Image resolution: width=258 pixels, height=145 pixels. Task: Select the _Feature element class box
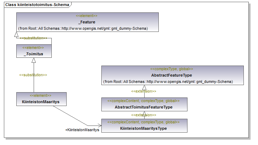tap(88, 22)
